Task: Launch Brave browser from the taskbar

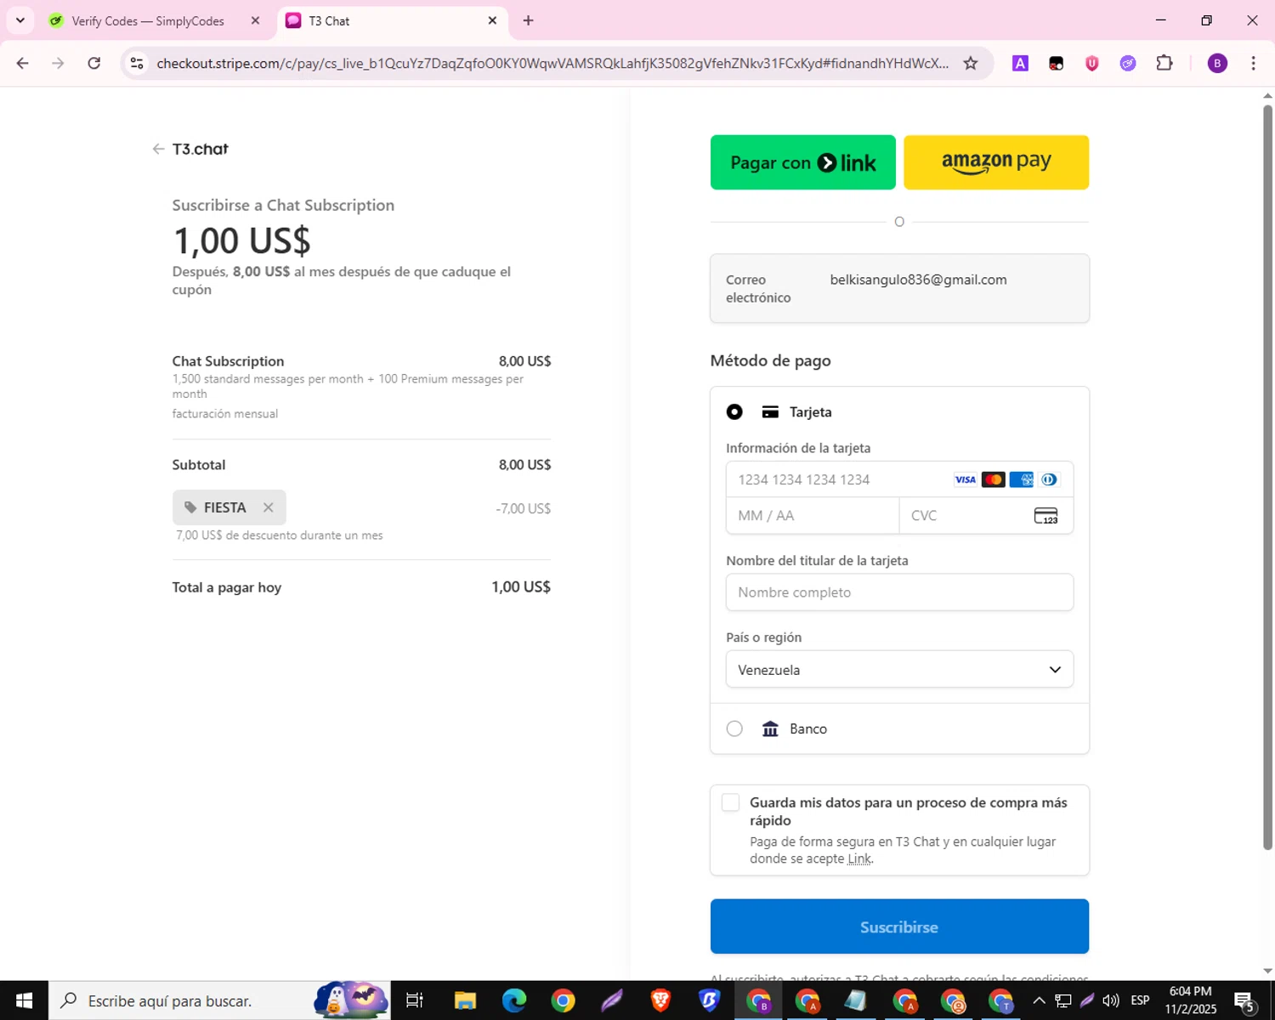Action: click(x=660, y=1000)
